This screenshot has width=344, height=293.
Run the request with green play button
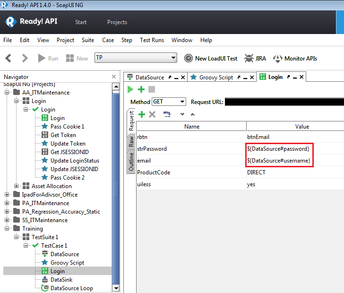pos(130,89)
